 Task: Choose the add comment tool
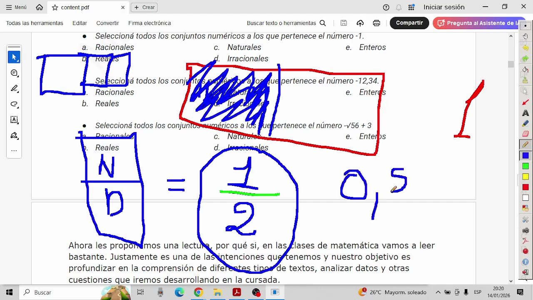click(x=14, y=73)
